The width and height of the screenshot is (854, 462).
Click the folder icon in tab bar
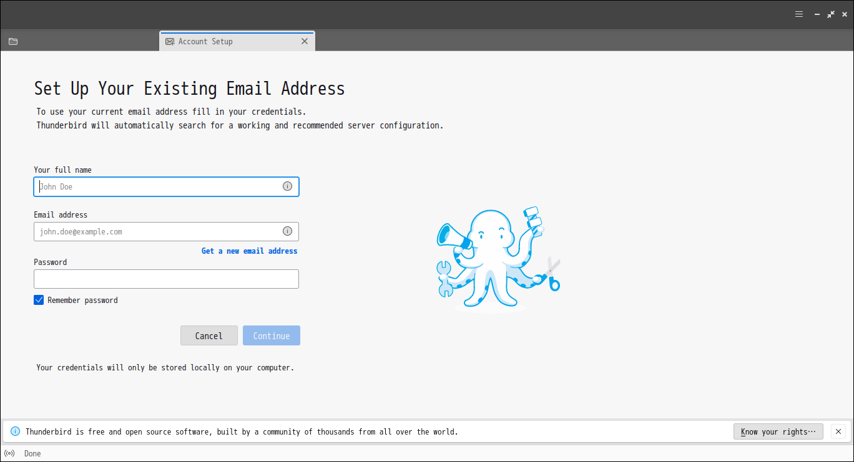click(13, 42)
